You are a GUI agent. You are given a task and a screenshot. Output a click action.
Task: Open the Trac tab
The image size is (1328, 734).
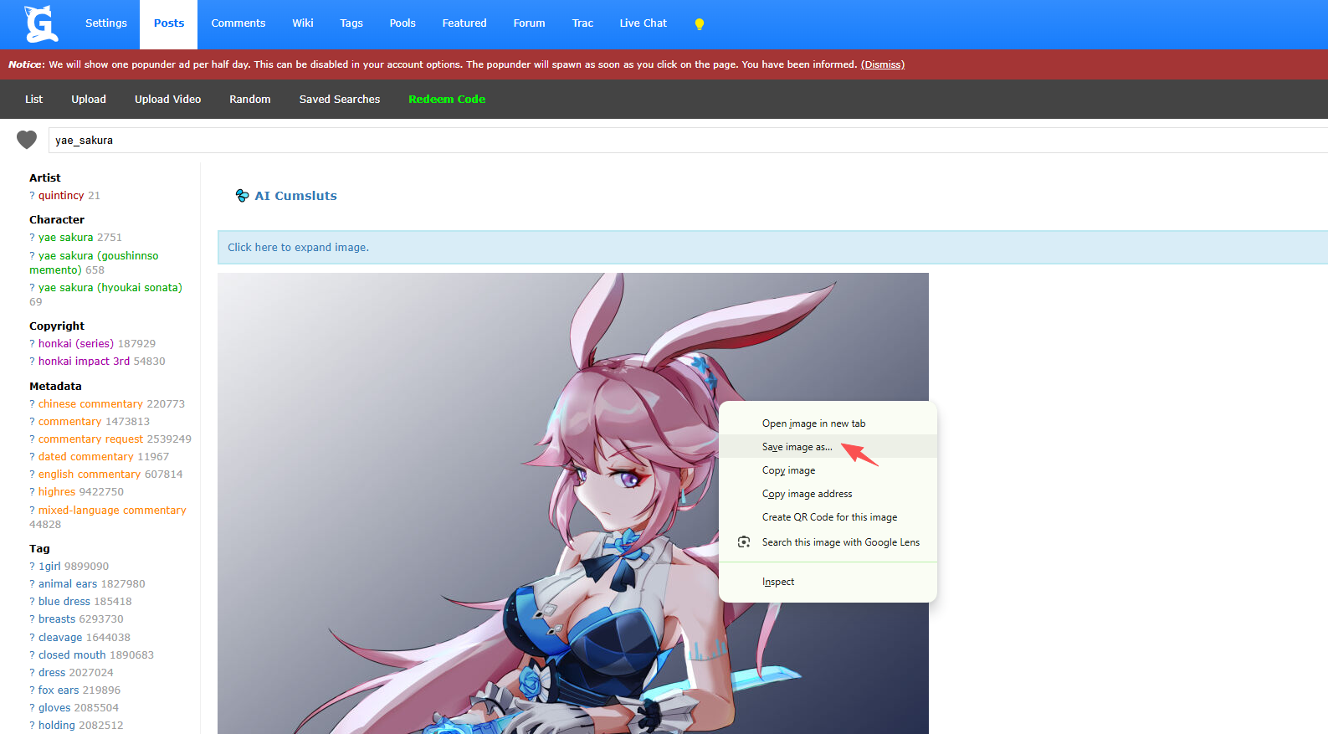(583, 23)
